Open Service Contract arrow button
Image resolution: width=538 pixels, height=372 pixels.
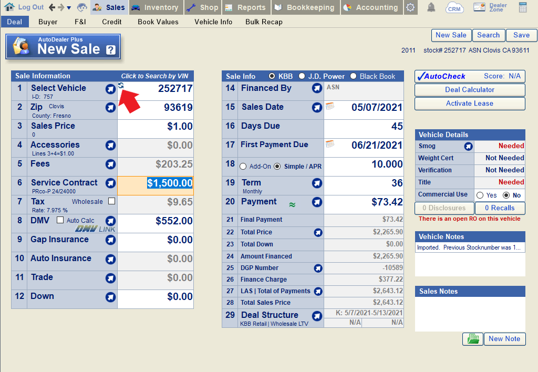(x=110, y=183)
